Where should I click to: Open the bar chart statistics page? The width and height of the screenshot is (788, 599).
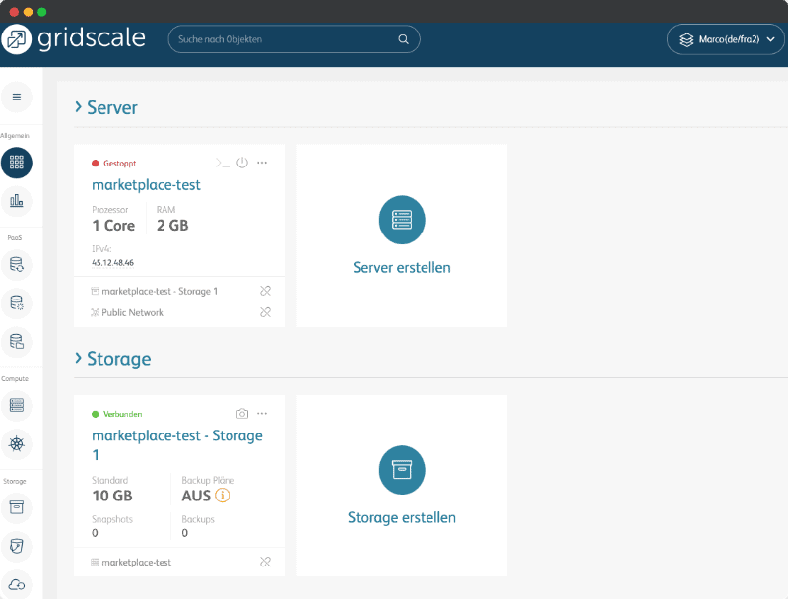click(x=17, y=201)
